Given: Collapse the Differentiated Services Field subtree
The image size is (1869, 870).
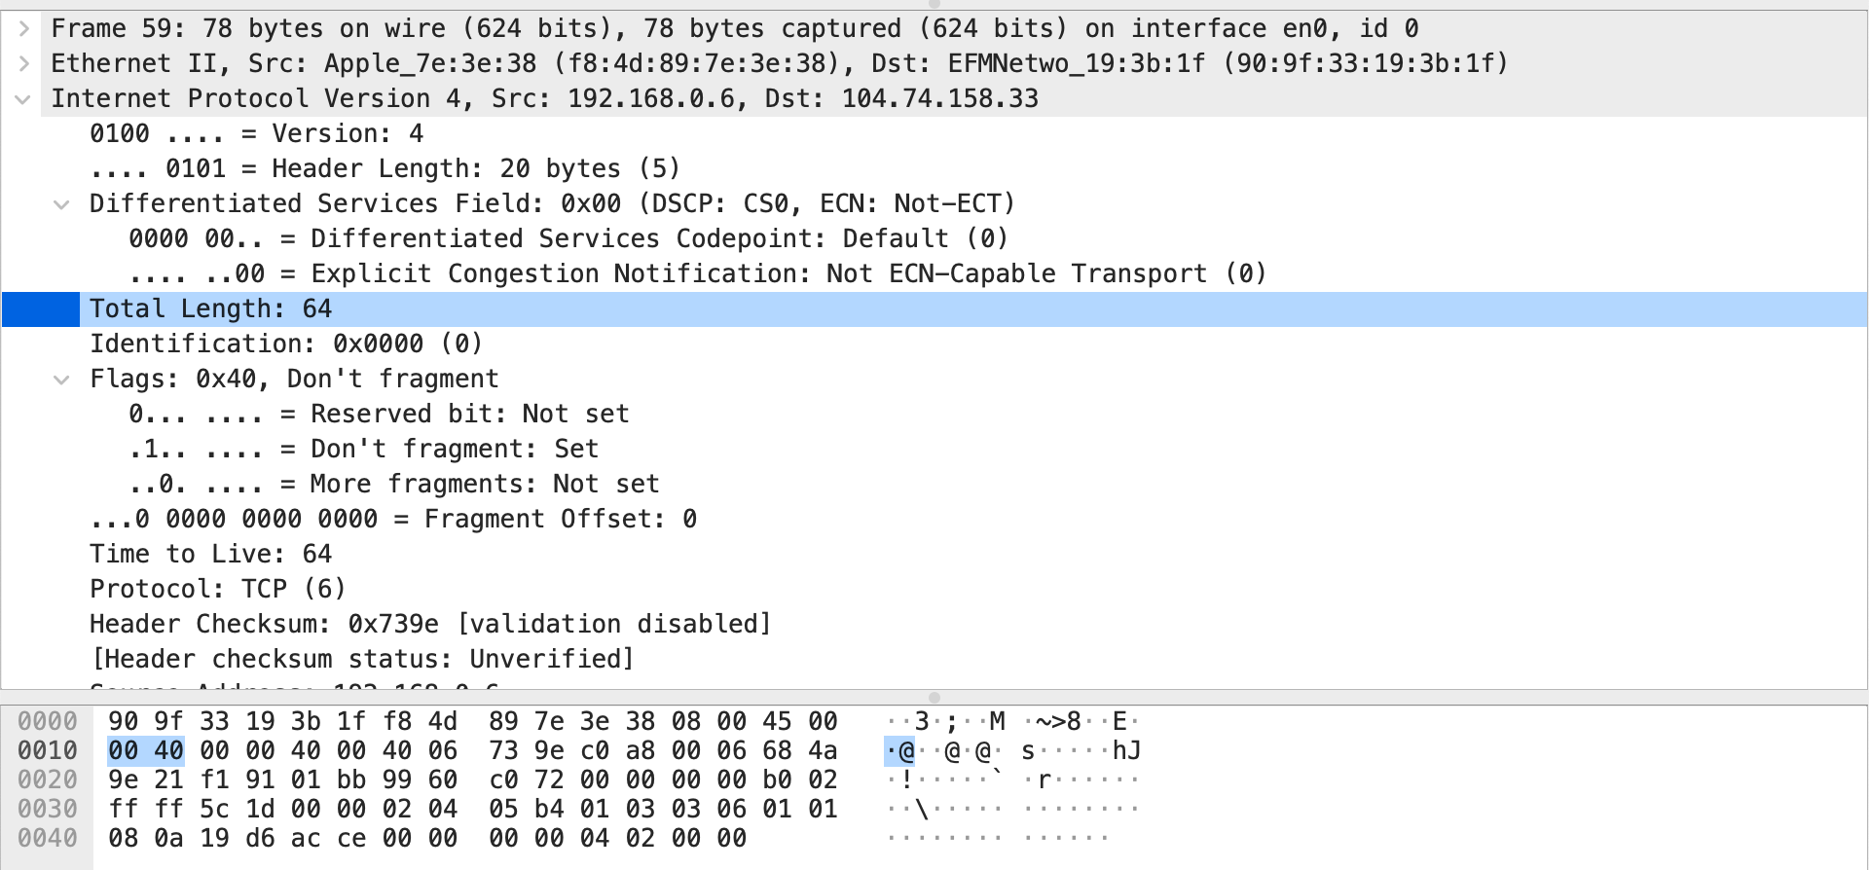Looking at the screenshot, I should click(61, 204).
